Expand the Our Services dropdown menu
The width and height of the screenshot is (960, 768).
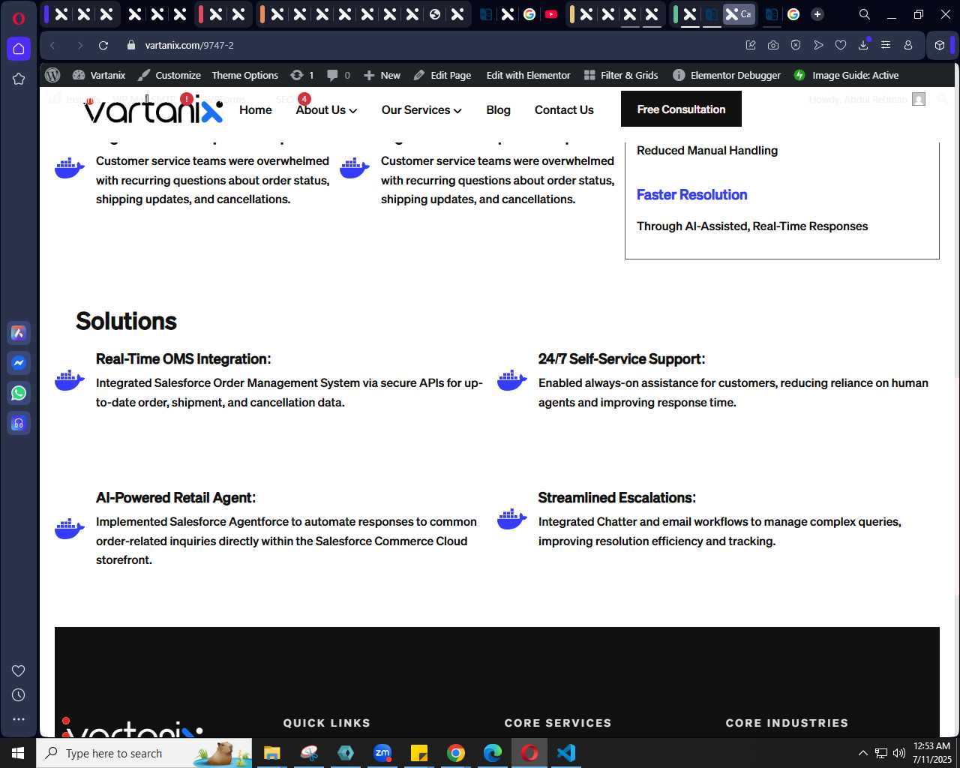(x=421, y=109)
